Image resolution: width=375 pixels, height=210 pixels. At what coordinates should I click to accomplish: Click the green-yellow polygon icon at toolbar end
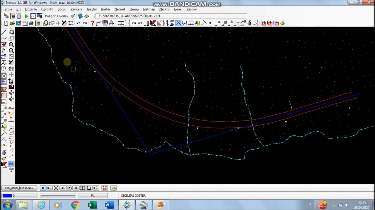282,23
